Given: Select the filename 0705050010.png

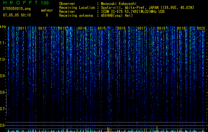Looking at the screenshot, I should tap(17, 9).
